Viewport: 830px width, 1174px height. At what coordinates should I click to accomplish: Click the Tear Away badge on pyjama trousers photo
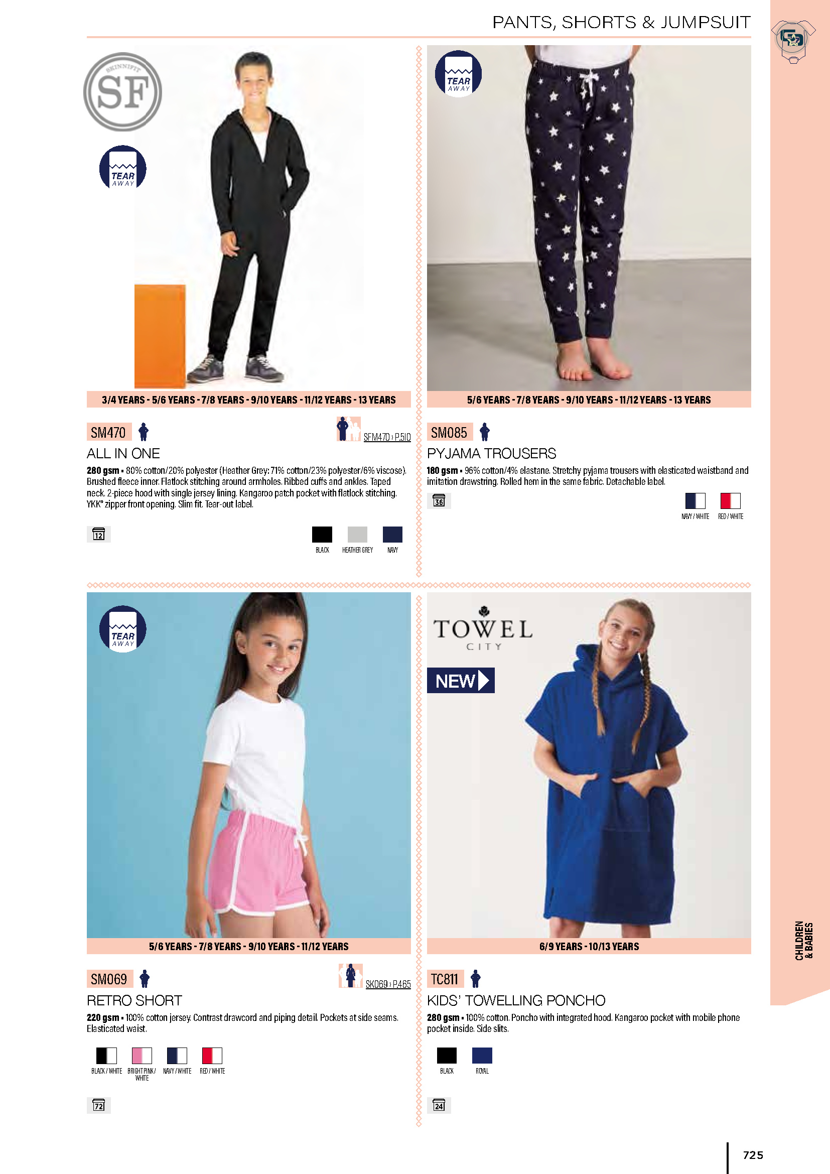459,74
